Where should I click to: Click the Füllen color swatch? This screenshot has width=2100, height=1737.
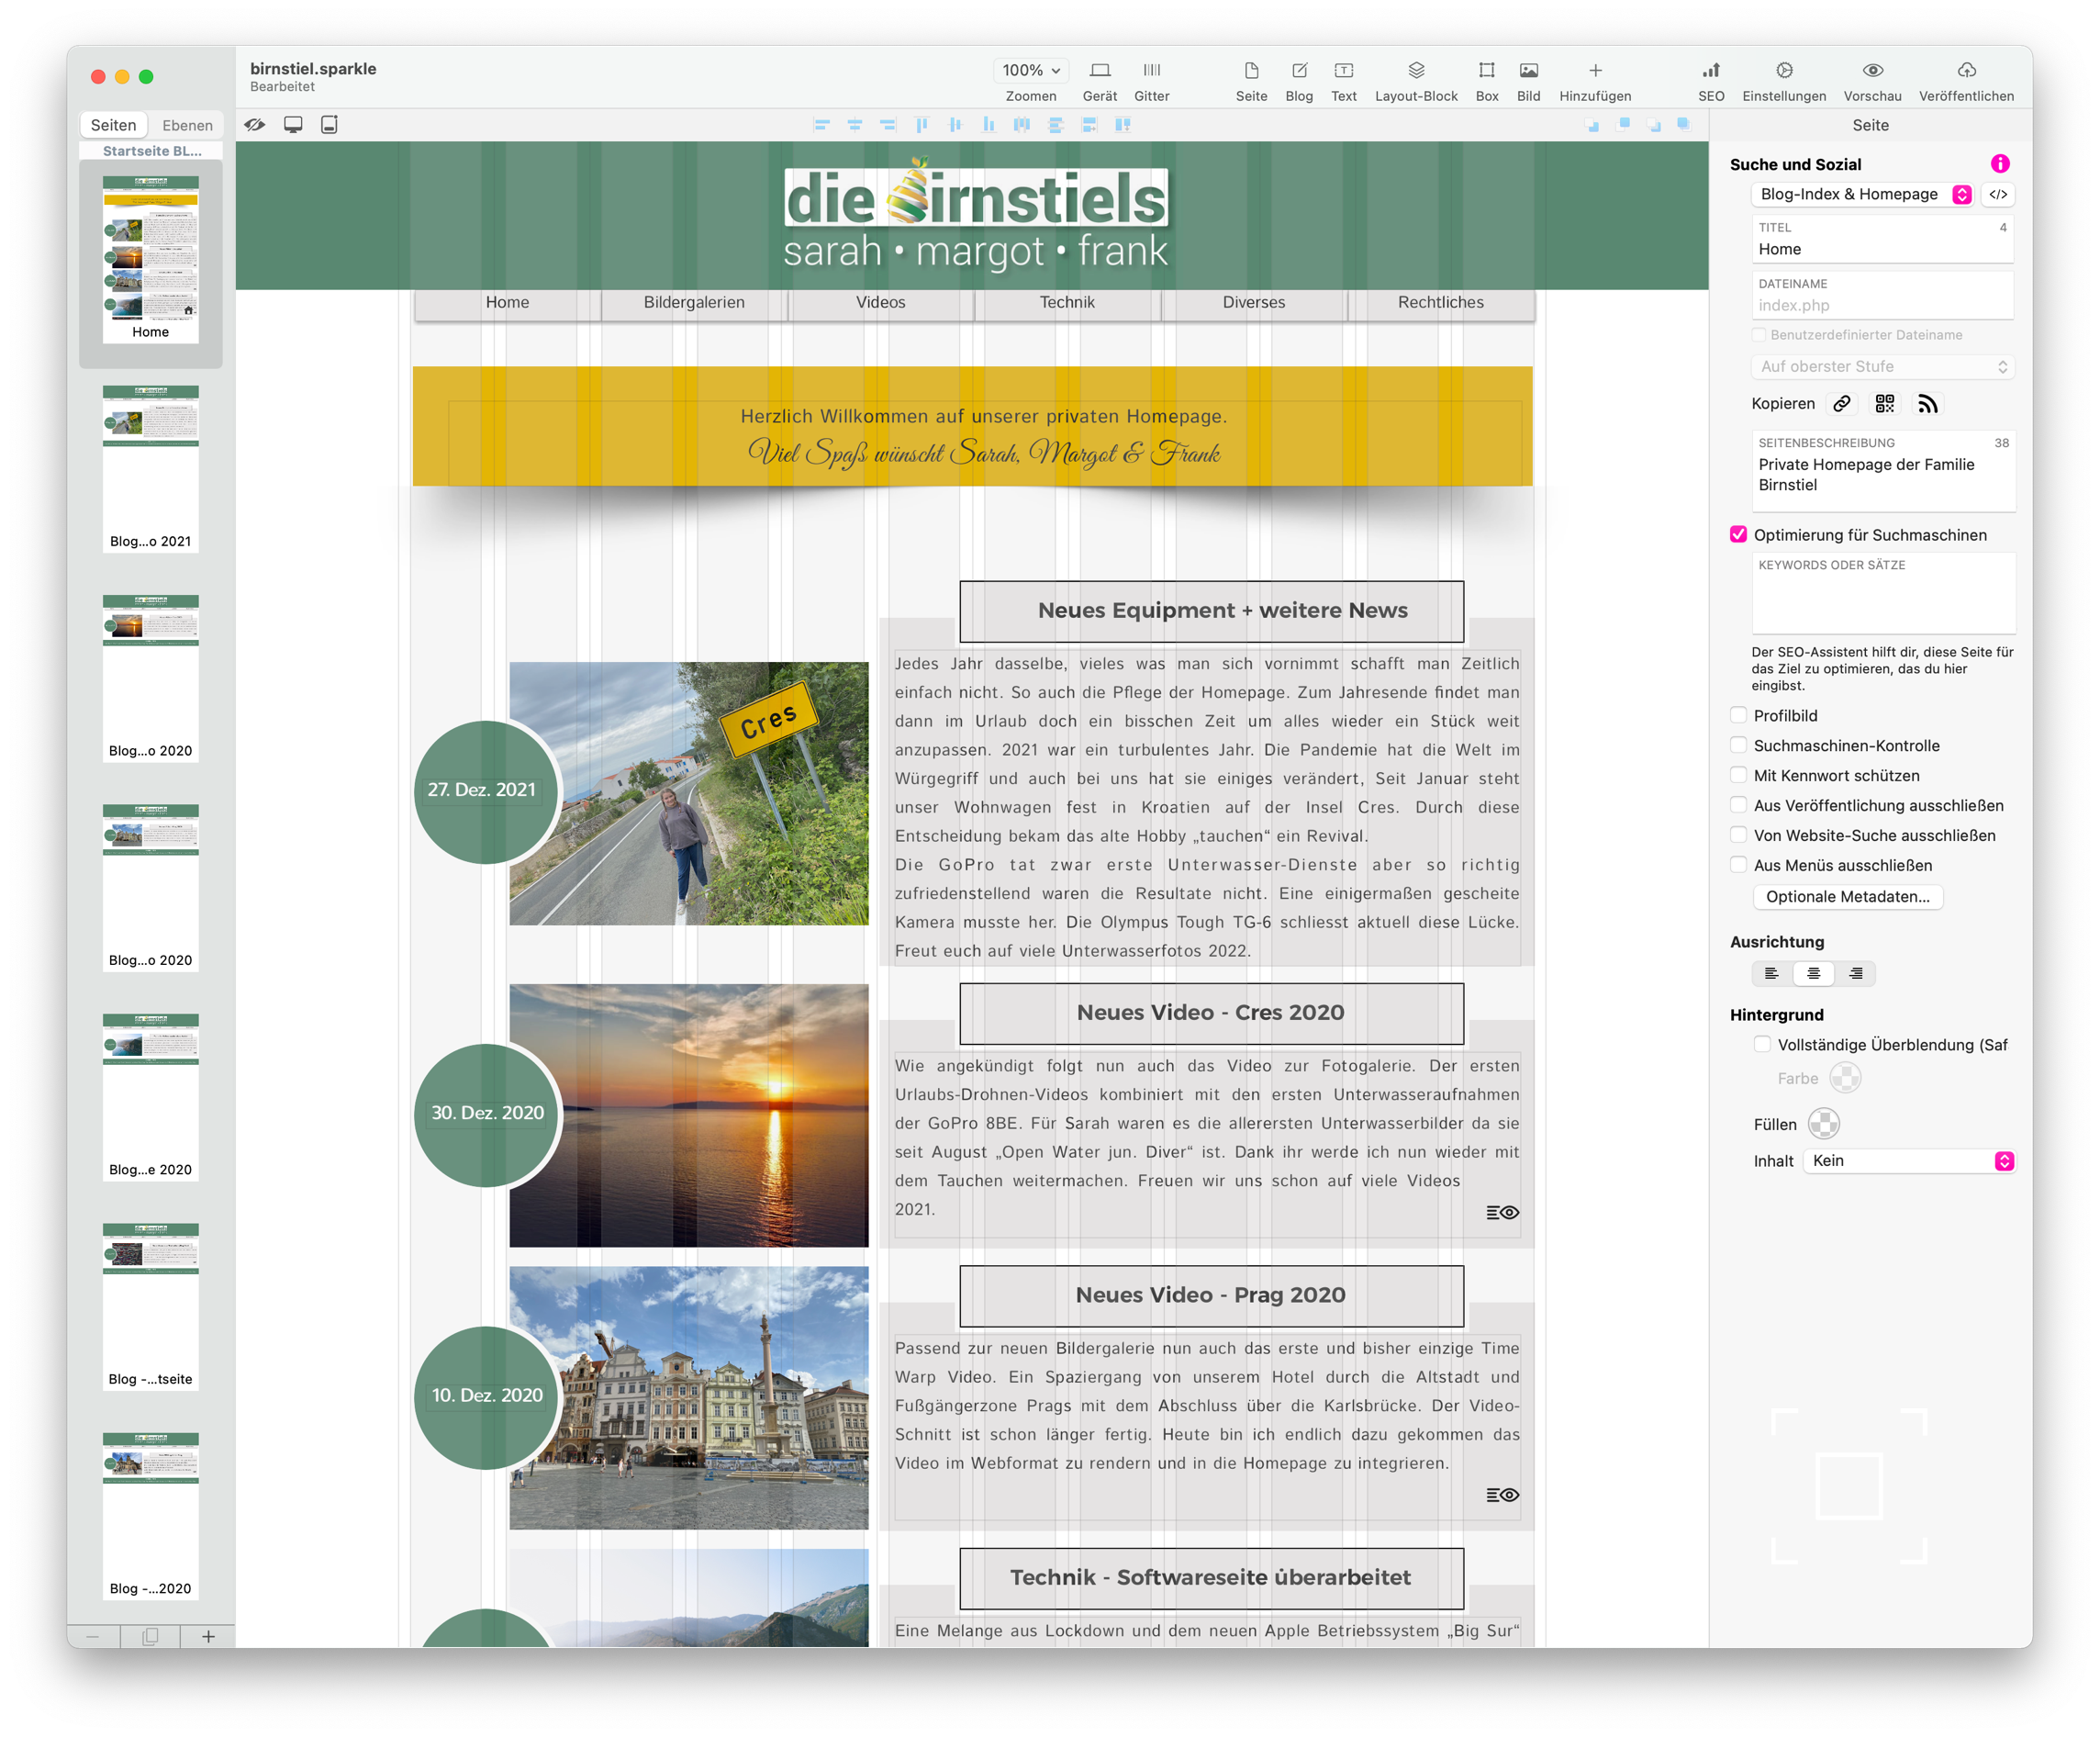click(x=1823, y=1124)
